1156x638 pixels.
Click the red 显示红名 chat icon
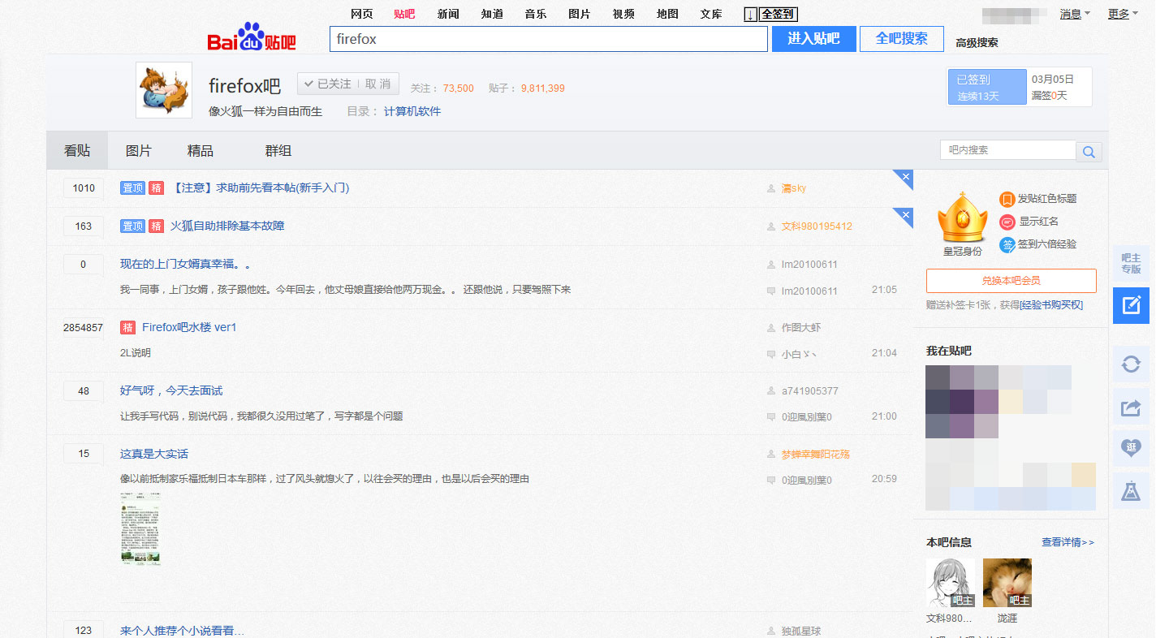pyautogui.click(x=1007, y=222)
